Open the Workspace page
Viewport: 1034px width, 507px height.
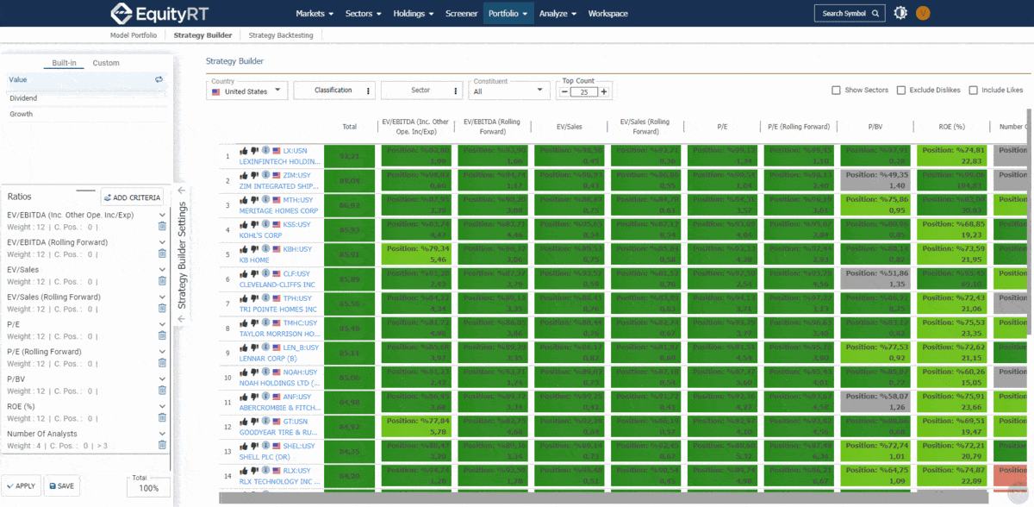pos(608,14)
